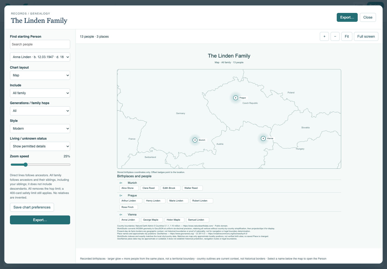The image size is (387, 269).
Task: Open the Chart layout dropdown set to Map
Action: click(x=40, y=75)
